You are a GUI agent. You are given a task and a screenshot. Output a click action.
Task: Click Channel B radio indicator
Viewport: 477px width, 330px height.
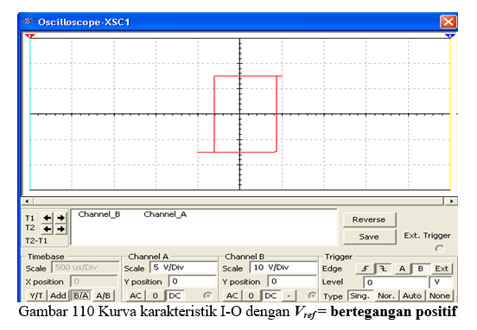click(312, 295)
